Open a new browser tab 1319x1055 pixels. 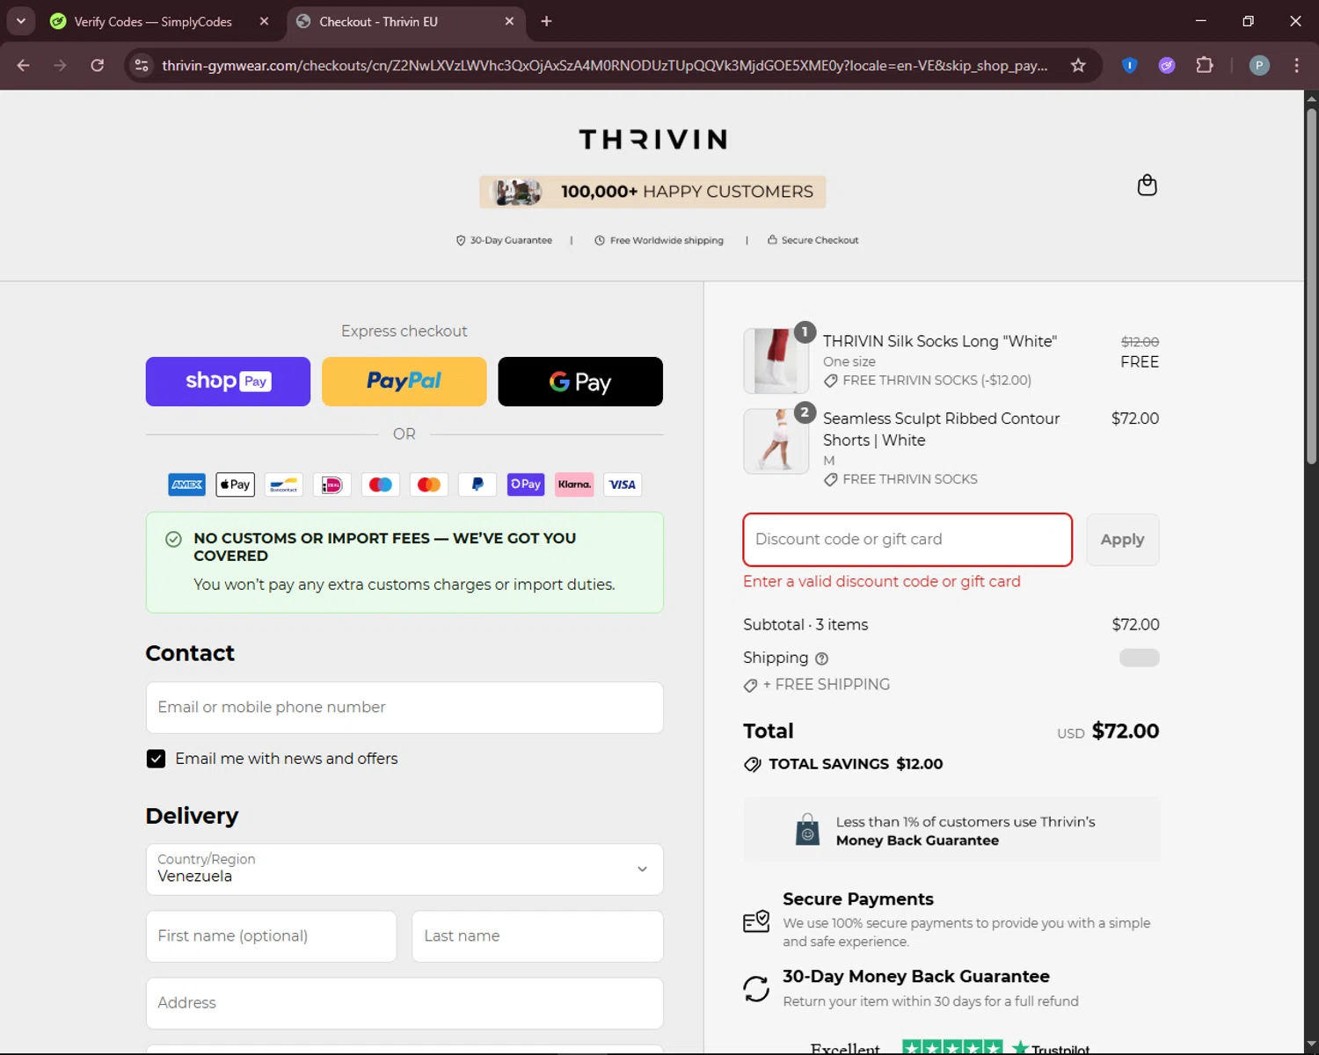pyautogui.click(x=546, y=21)
